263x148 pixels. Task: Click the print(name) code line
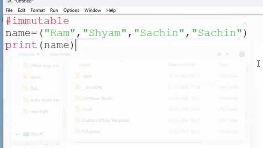click(39, 45)
